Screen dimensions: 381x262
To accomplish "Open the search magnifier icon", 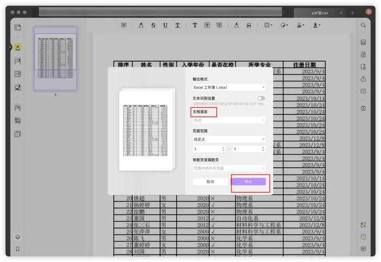I will pos(363,25).
